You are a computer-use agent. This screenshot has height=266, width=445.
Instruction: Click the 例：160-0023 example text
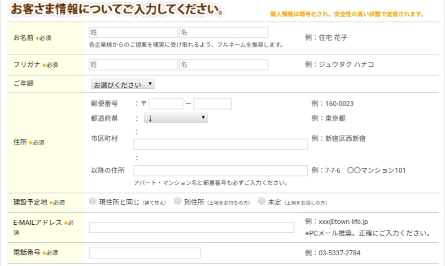tap(332, 103)
